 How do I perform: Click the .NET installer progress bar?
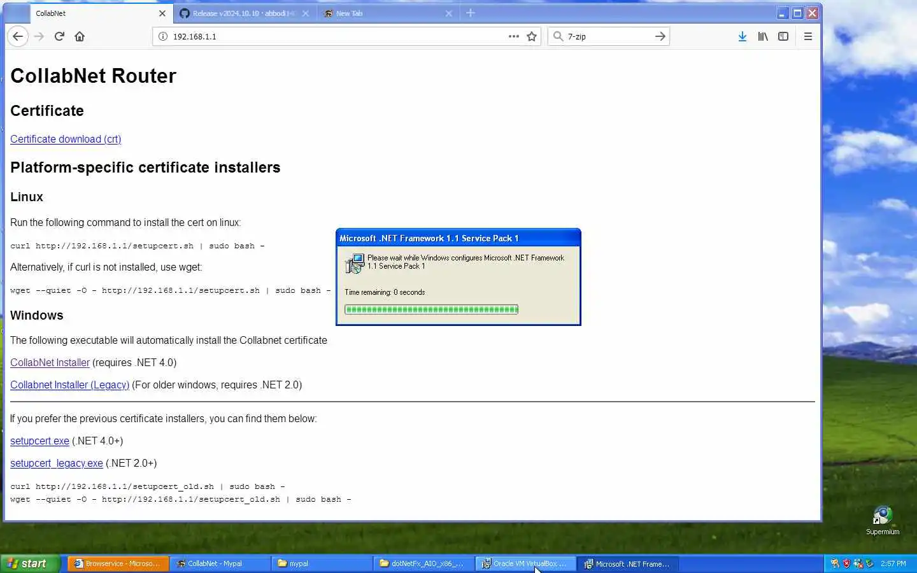(x=431, y=309)
